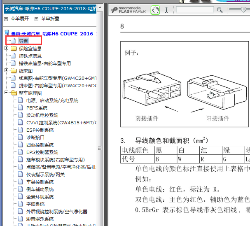
Task: Select the hand pan tool in FlashPaper toolbar
Action: pyautogui.click(x=155, y=10)
